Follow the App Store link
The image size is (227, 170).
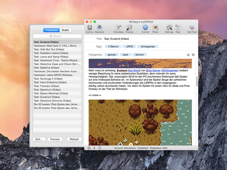[x=134, y=71]
